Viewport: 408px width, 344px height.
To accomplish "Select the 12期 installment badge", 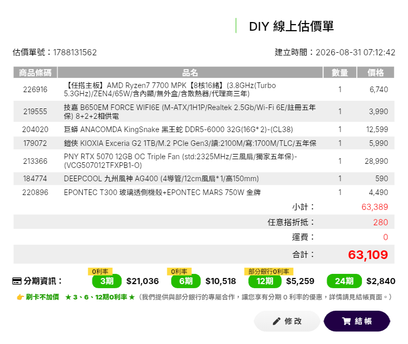I will point(265,281).
